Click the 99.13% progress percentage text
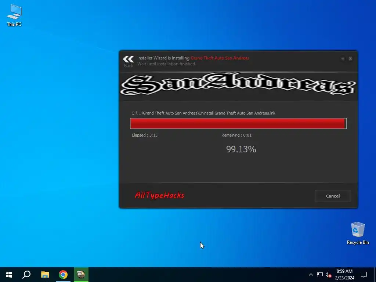The width and height of the screenshot is (376, 282). 241,149
